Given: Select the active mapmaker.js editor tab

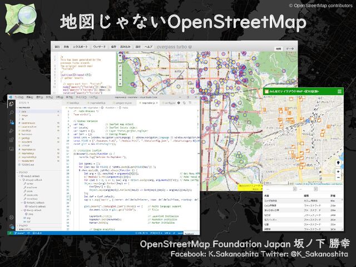Looking at the screenshot, I should point(147,103).
